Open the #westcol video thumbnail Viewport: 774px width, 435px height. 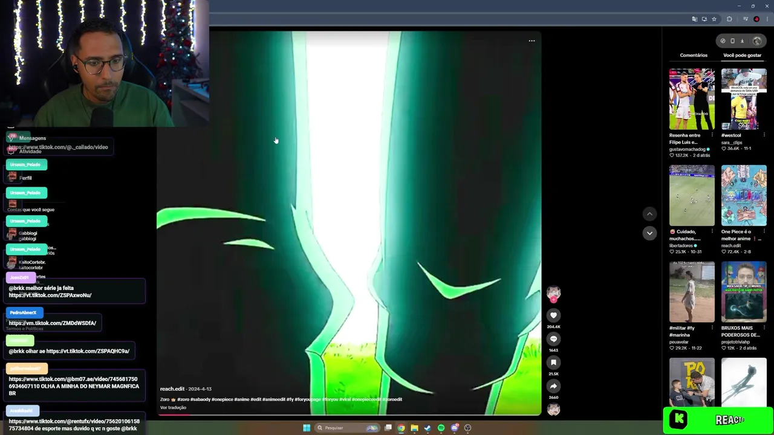[x=744, y=99]
